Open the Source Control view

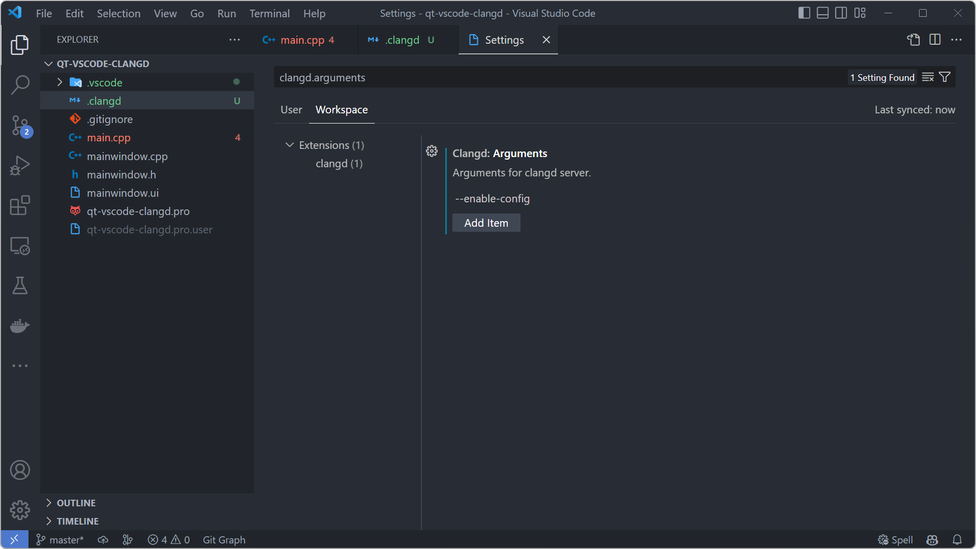(x=20, y=126)
